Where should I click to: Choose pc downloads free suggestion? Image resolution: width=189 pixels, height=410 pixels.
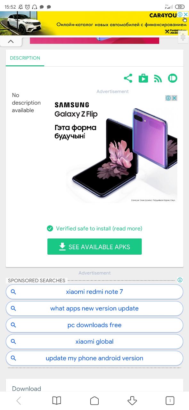coord(94,325)
